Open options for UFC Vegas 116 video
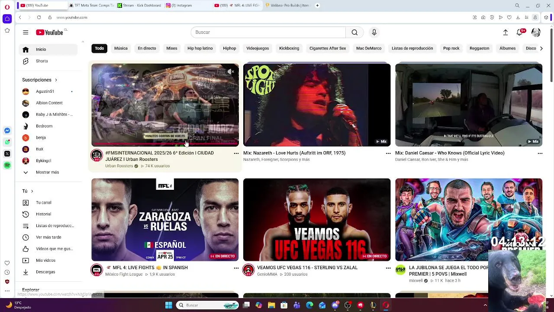This screenshot has height=312, width=554. click(x=388, y=268)
